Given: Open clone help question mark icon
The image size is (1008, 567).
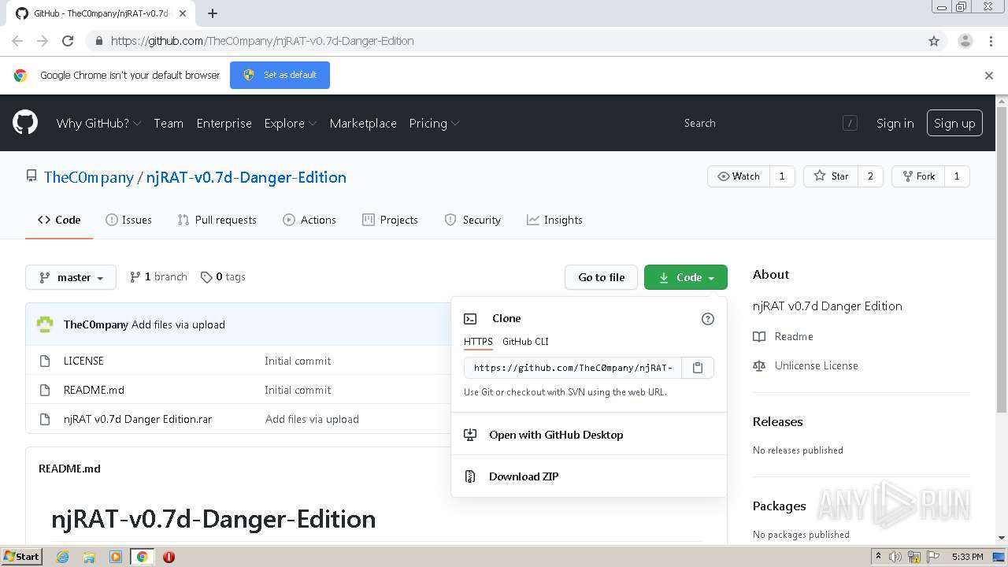Looking at the screenshot, I should coord(707,319).
